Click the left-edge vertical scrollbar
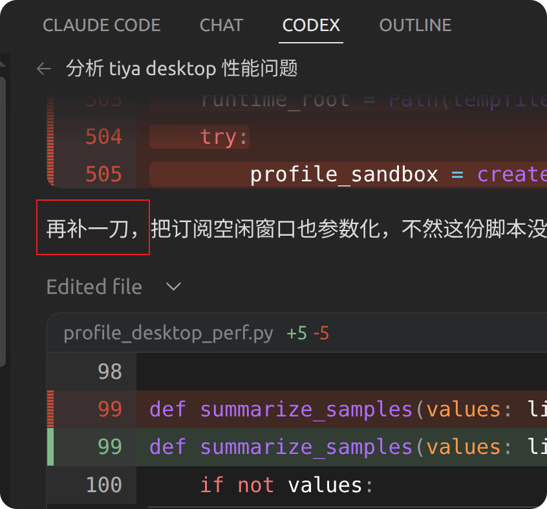Viewport: 547px width, 509px height. point(3,222)
